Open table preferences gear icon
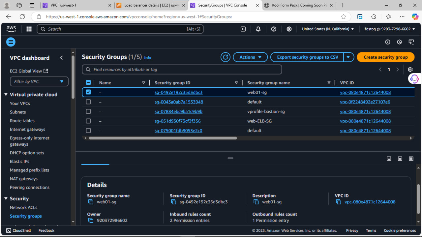The image size is (422, 237). tap(410, 70)
